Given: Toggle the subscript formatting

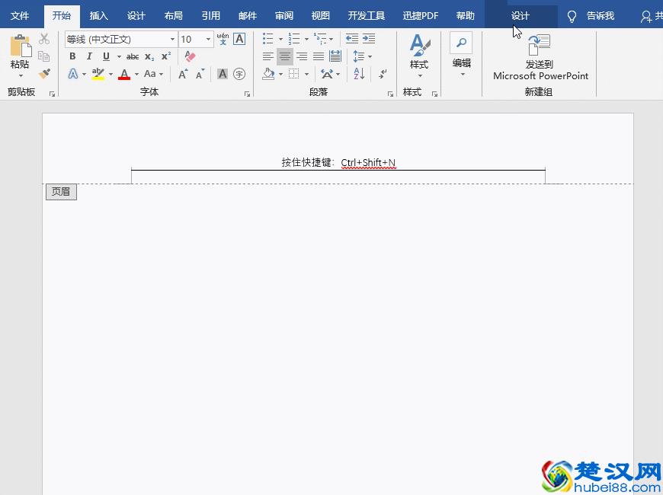Looking at the screenshot, I should pos(149,56).
